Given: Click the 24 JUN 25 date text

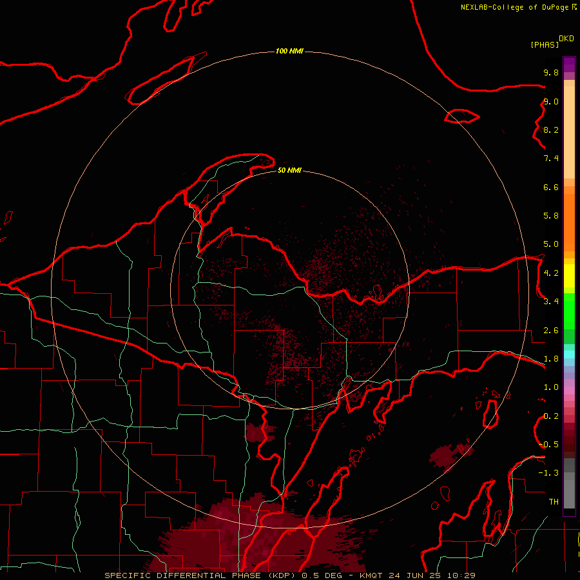Looking at the screenshot, I should [415, 575].
